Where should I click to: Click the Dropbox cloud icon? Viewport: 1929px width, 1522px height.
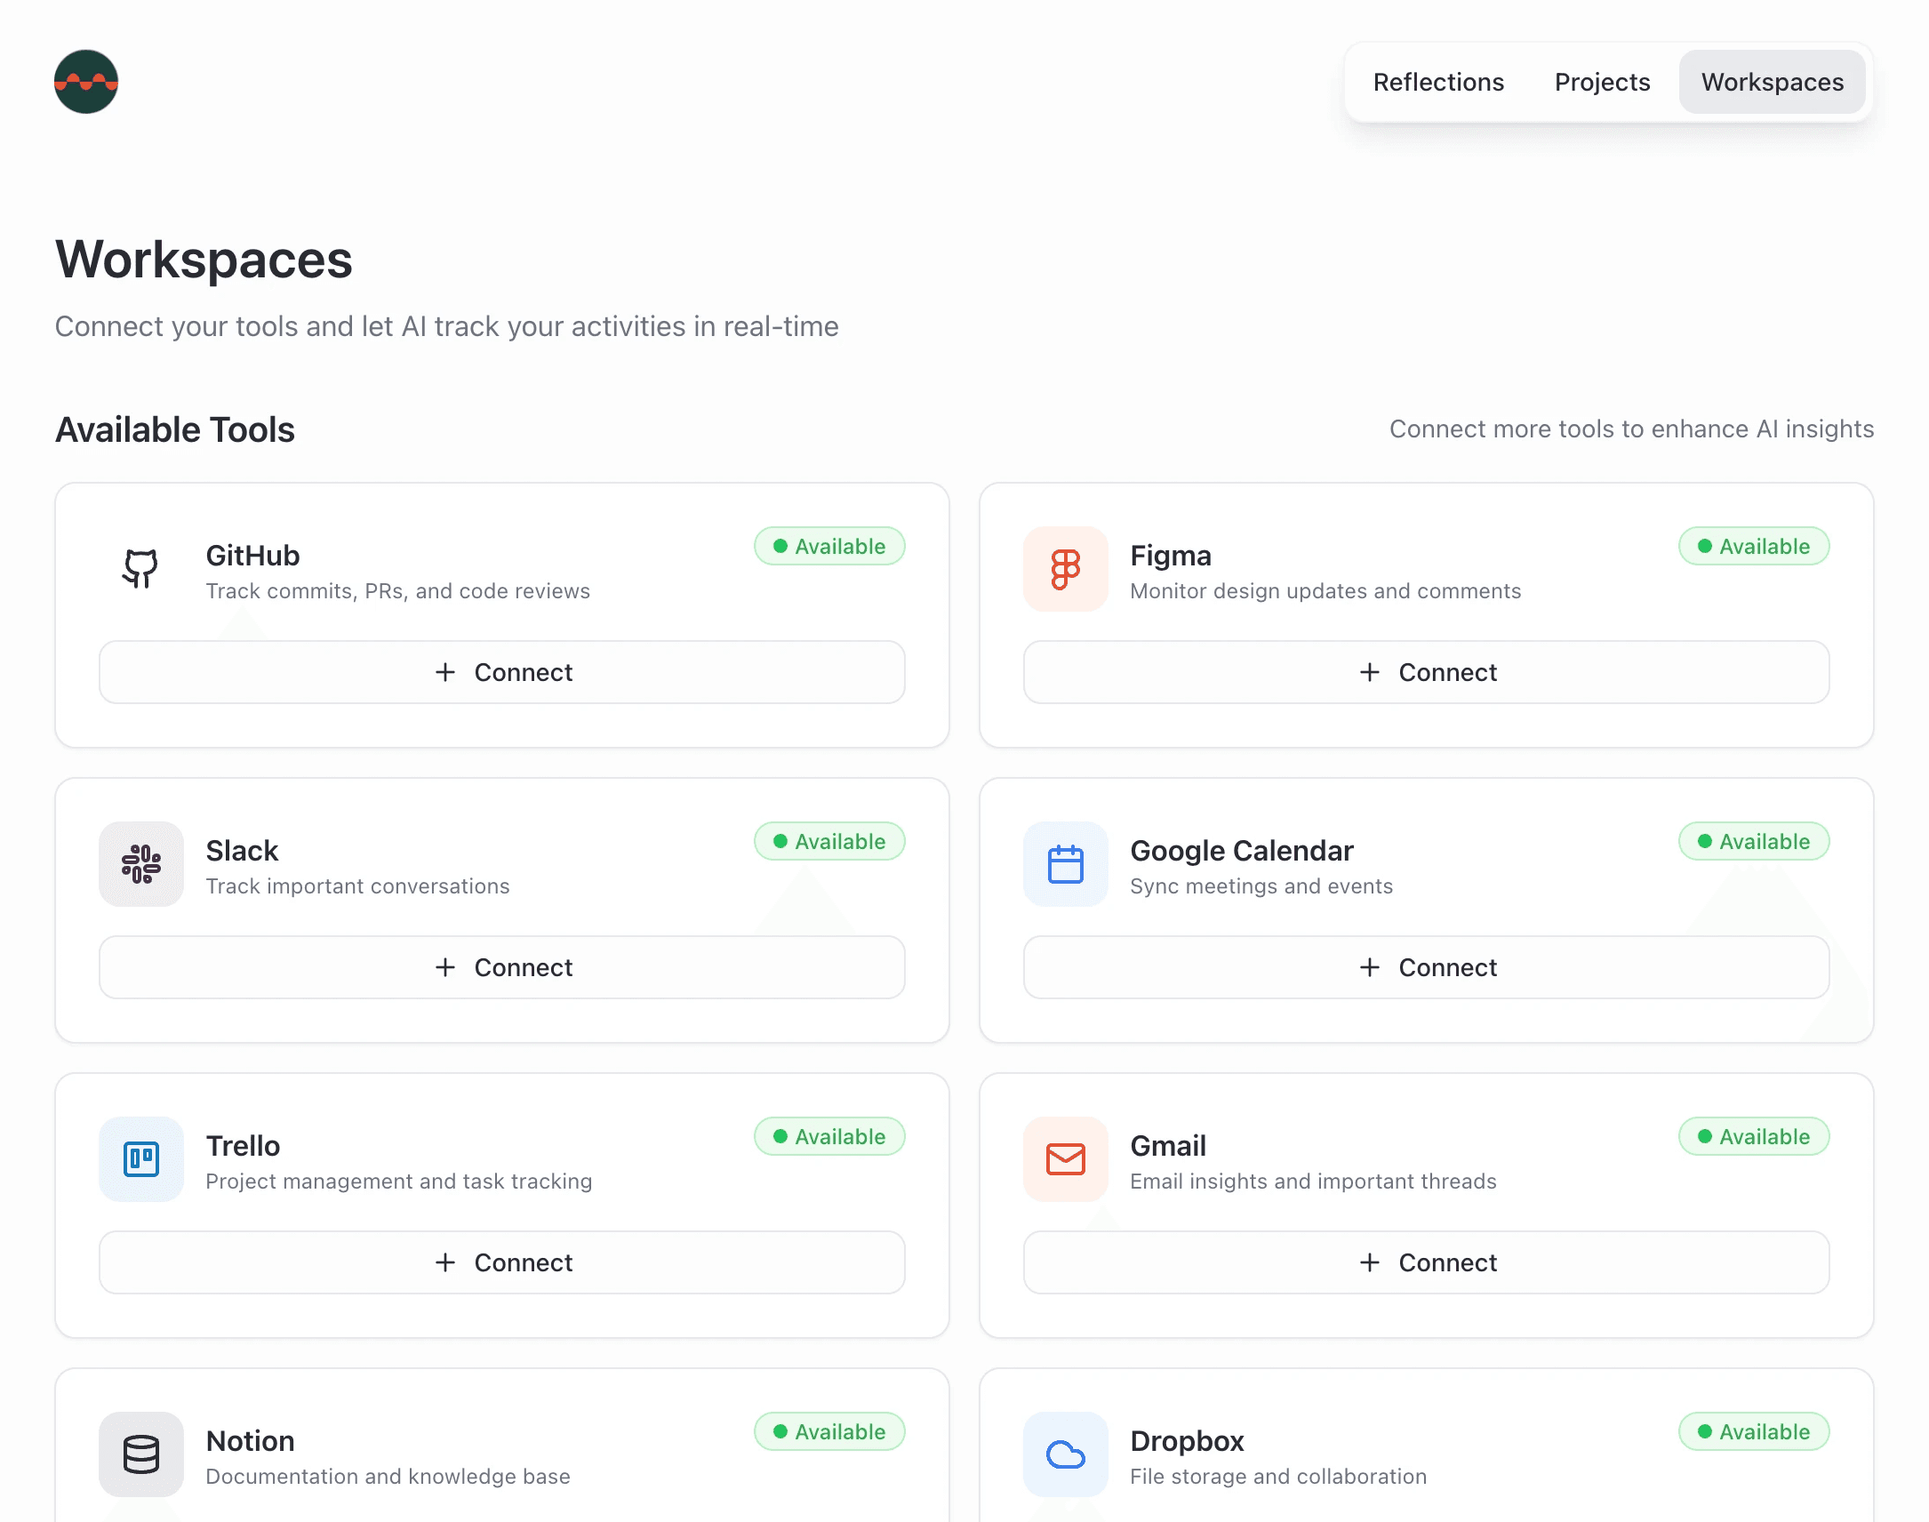click(x=1065, y=1454)
